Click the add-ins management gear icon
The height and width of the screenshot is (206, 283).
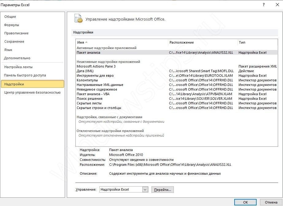click(x=78, y=18)
